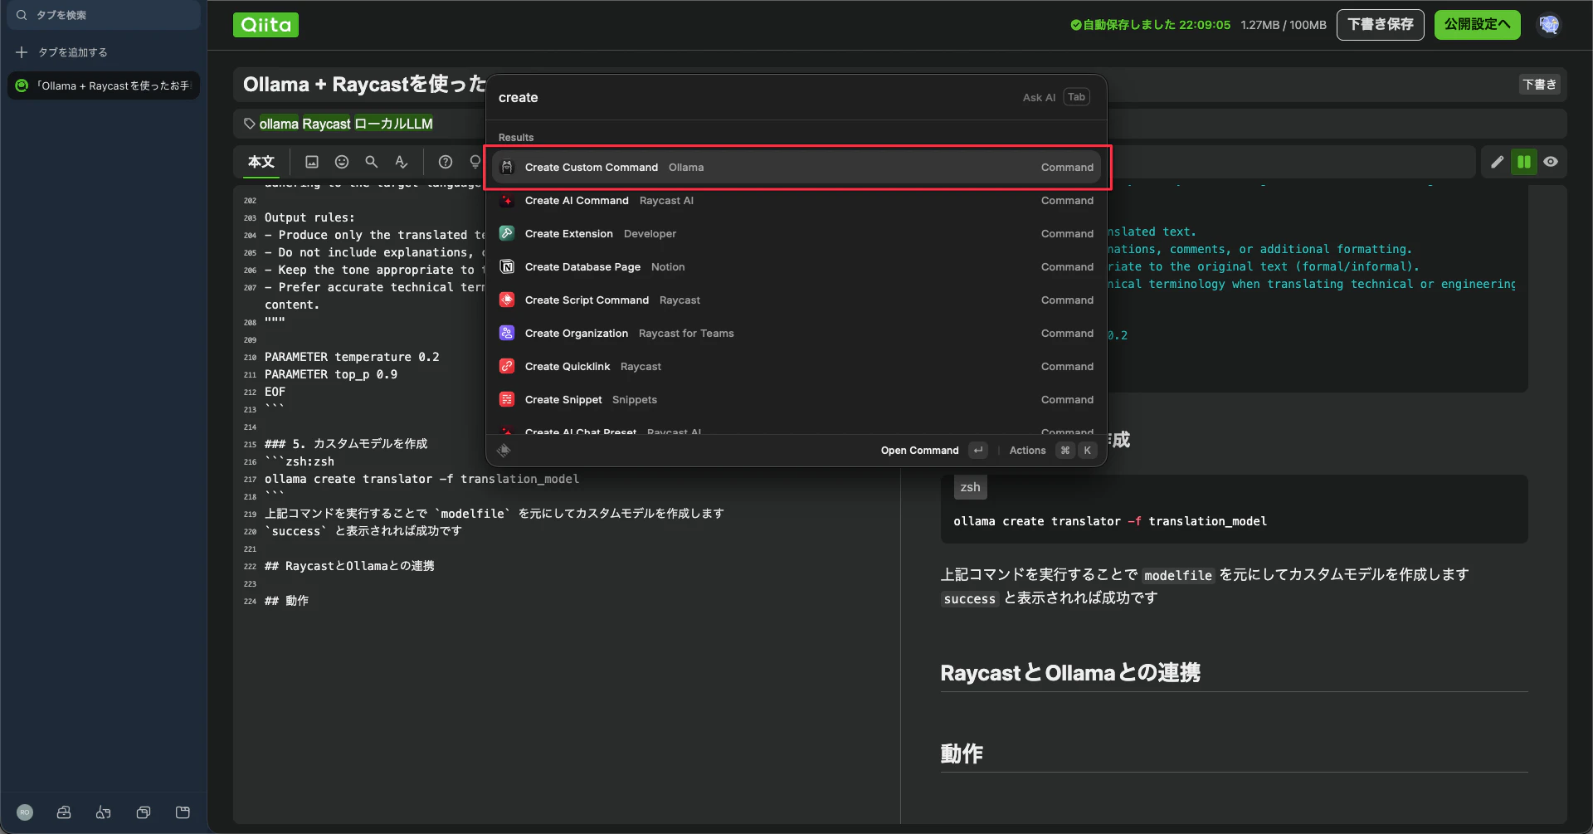Click the 下書き badge
The width and height of the screenshot is (1593, 834).
pos(1540,85)
